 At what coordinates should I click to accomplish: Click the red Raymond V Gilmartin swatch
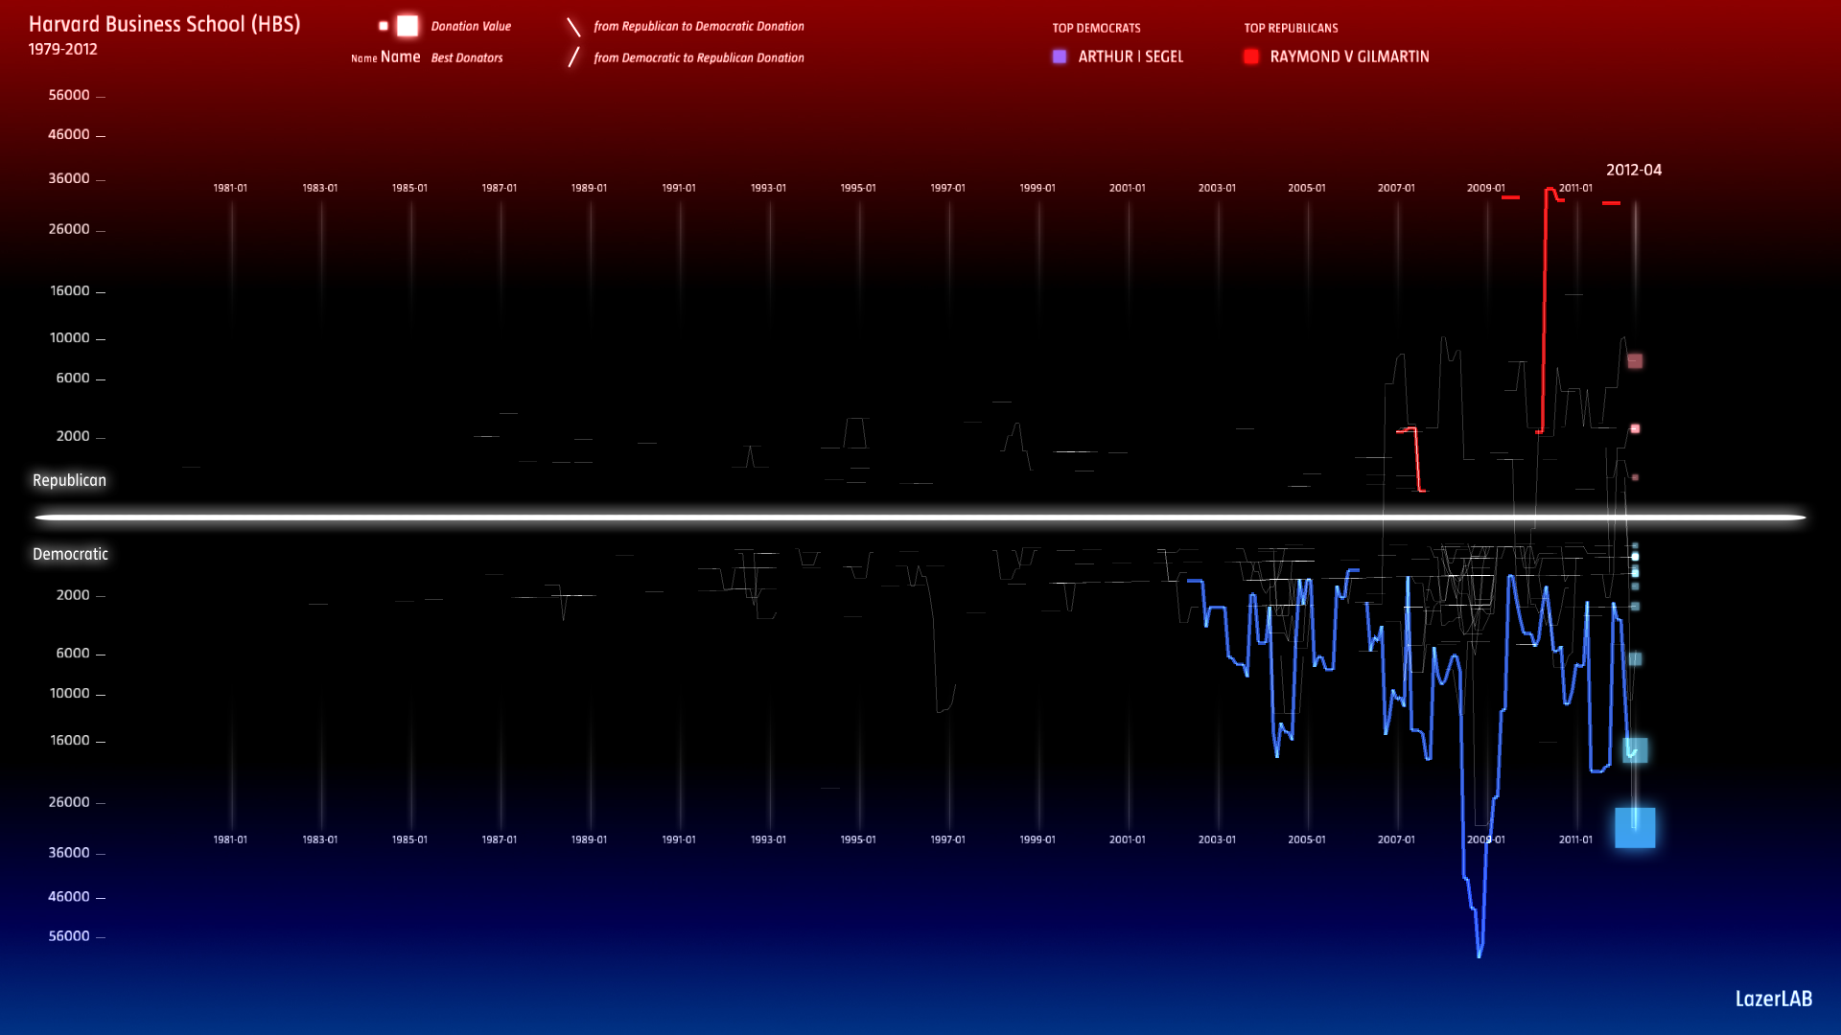tap(1251, 57)
